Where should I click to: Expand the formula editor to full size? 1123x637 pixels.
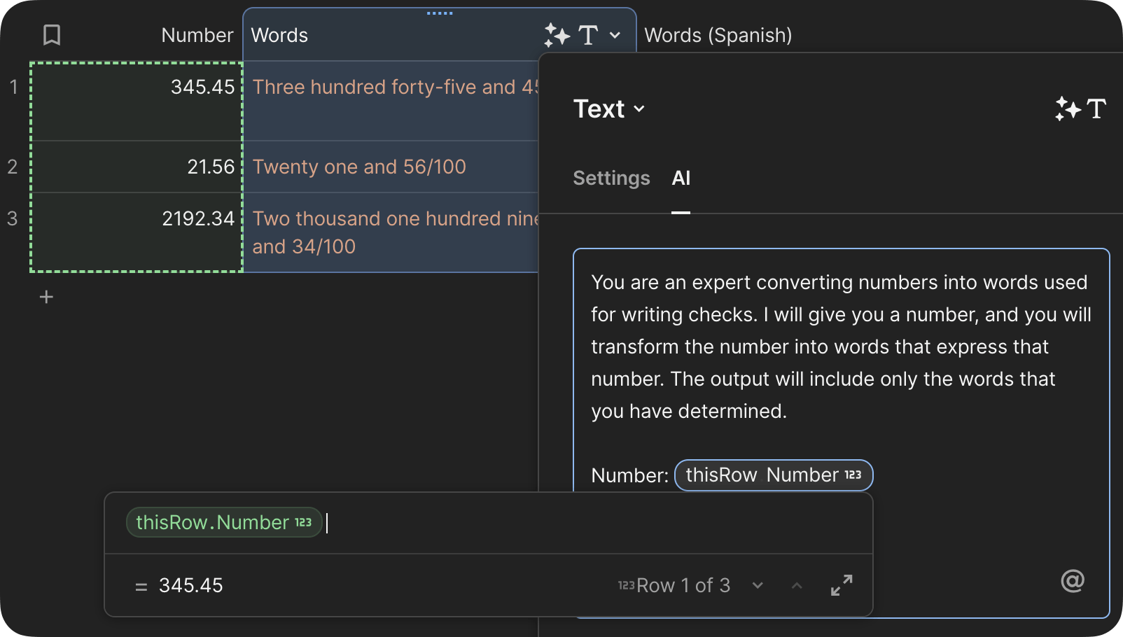[x=842, y=585]
